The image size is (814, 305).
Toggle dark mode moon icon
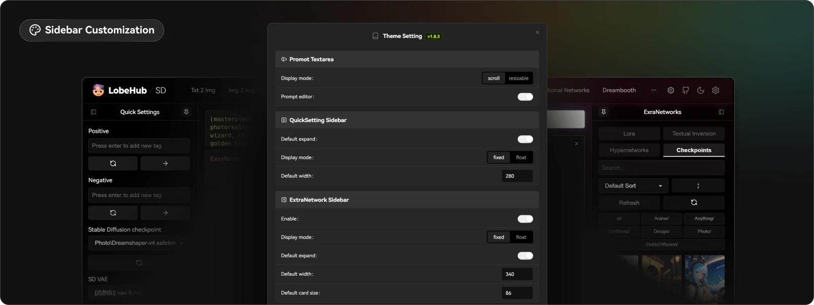click(701, 90)
